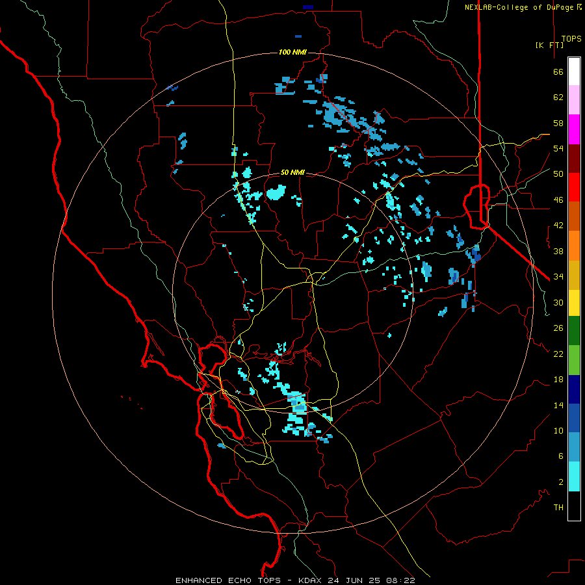Pick the dark green legend color band
The image size is (585, 585).
click(x=574, y=331)
